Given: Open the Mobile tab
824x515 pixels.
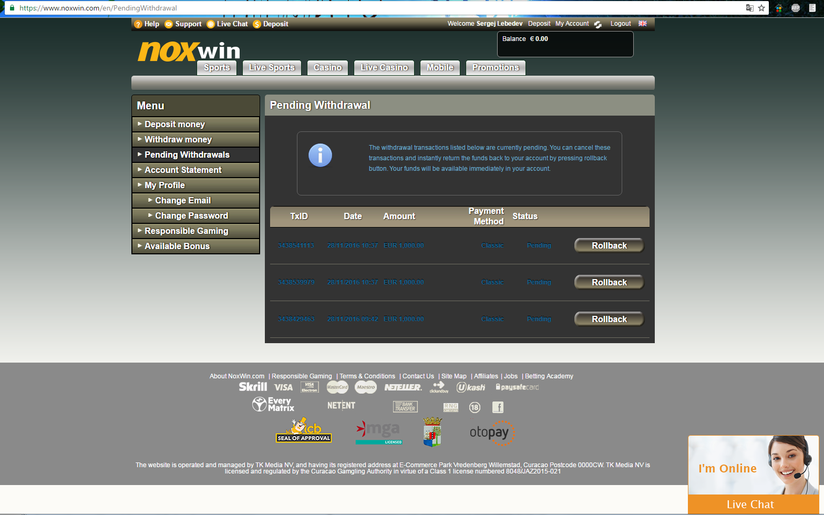Looking at the screenshot, I should 440,68.
